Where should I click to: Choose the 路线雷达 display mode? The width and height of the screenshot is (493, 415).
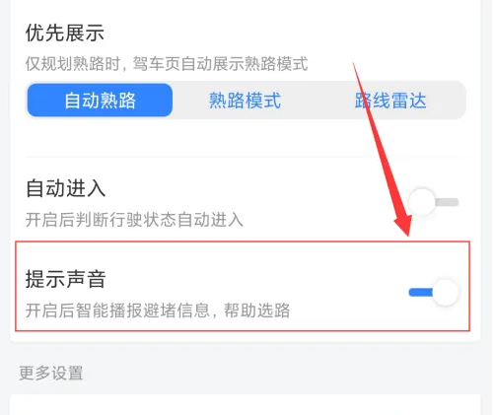(390, 101)
